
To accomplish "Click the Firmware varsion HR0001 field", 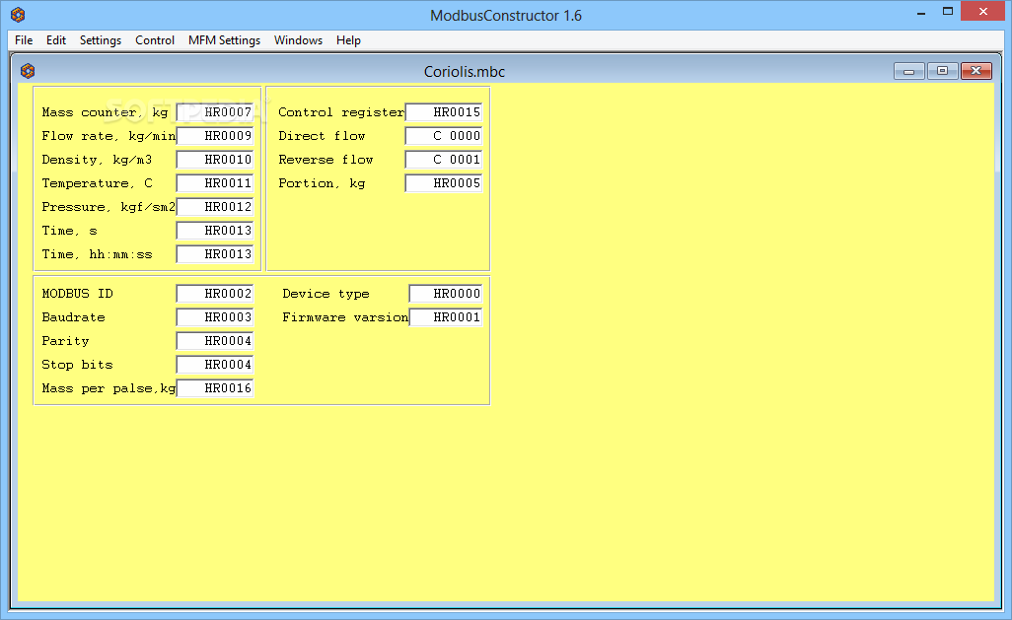I will (x=446, y=317).
